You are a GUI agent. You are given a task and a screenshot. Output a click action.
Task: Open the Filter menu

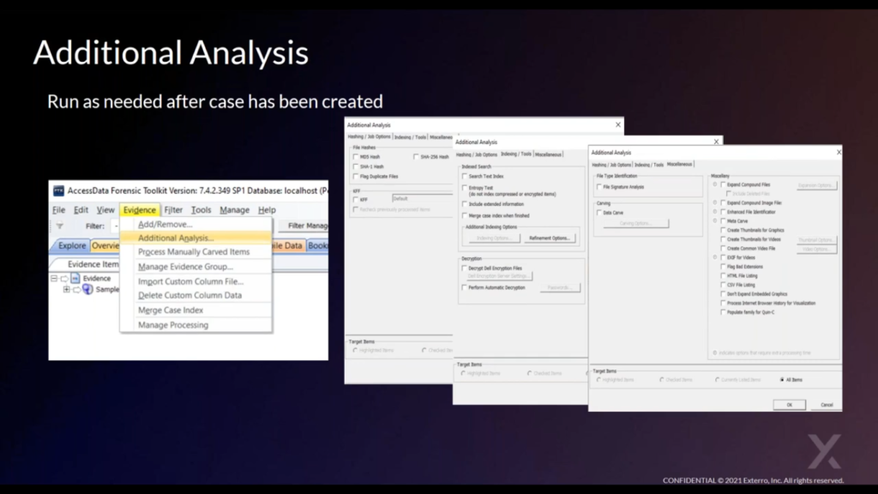click(x=173, y=210)
